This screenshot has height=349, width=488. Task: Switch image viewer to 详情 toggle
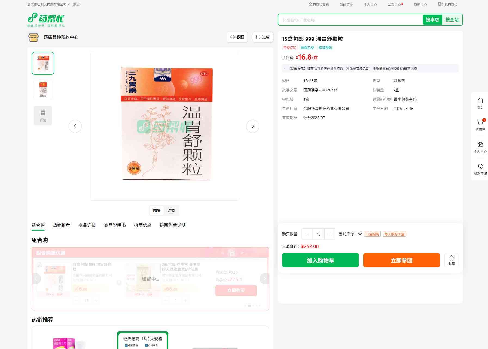(171, 210)
